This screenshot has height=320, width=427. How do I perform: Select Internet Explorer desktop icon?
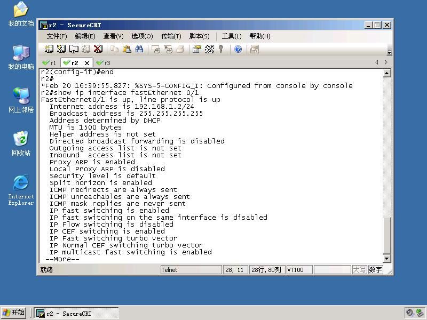click(x=21, y=190)
